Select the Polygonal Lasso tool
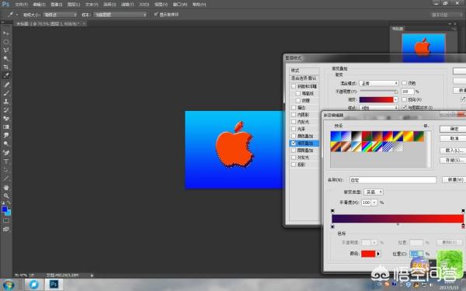Viewport: 466px width, 291px height. [6, 50]
